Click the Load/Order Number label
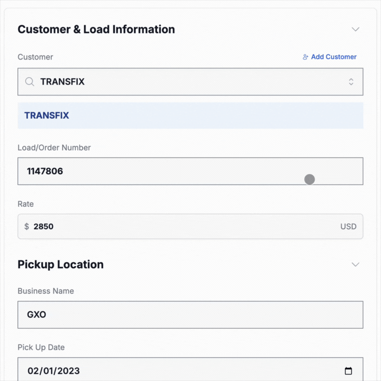Image resolution: width=381 pixels, height=381 pixels. click(x=54, y=148)
